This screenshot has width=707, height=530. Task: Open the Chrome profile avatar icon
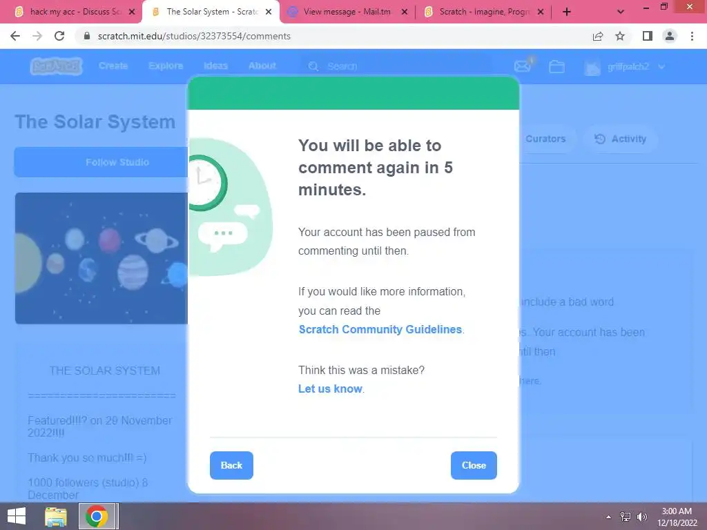[670, 36]
